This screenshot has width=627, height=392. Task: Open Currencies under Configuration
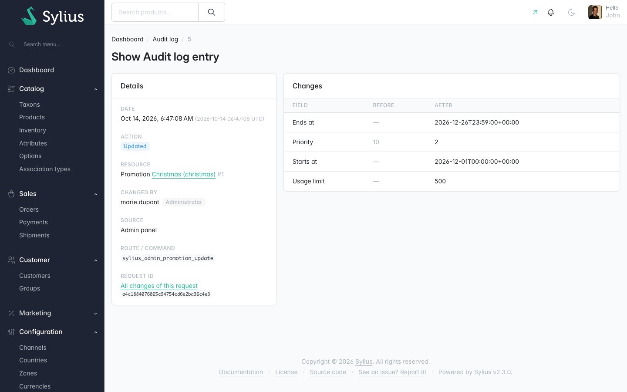coord(35,386)
